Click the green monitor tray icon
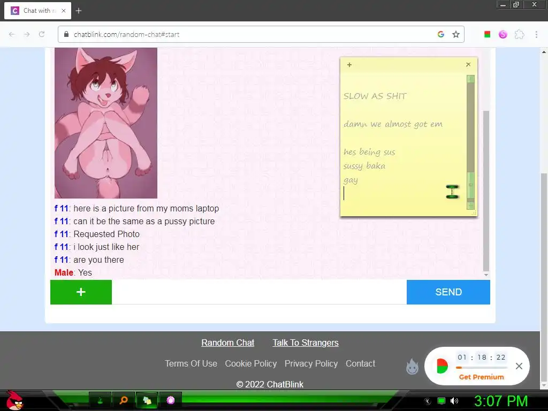The height and width of the screenshot is (411, 548). point(442,401)
